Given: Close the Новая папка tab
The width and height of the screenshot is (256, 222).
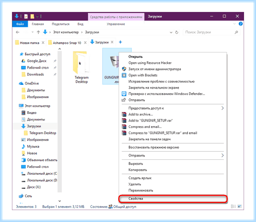Looking at the screenshot, I should click(x=43, y=43).
